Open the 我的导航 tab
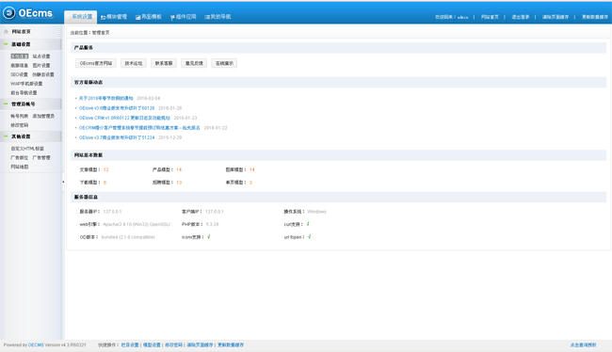 (x=217, y=17)
